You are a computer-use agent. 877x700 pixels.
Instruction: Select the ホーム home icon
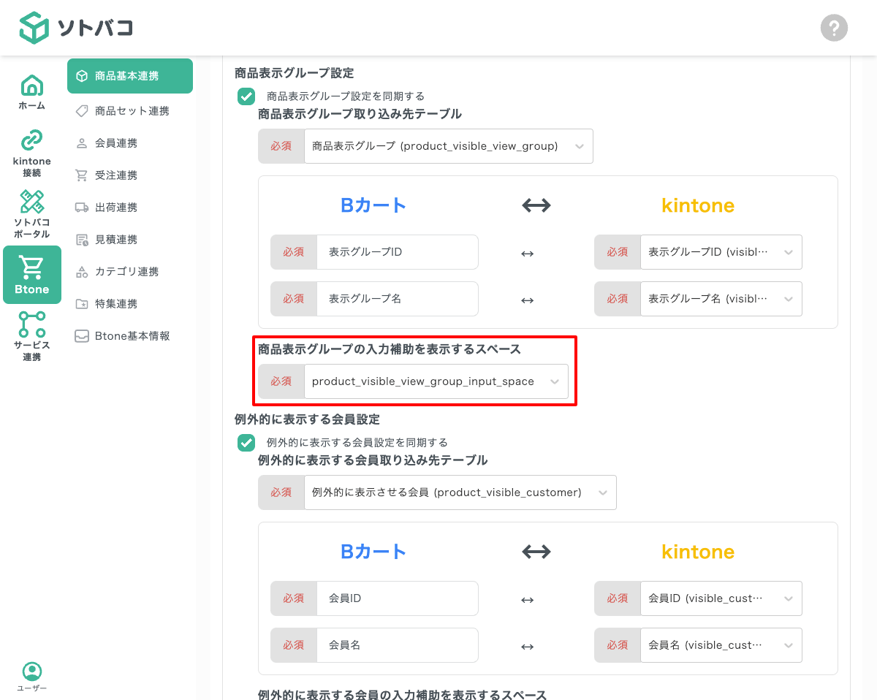click(x=31, y=85)
